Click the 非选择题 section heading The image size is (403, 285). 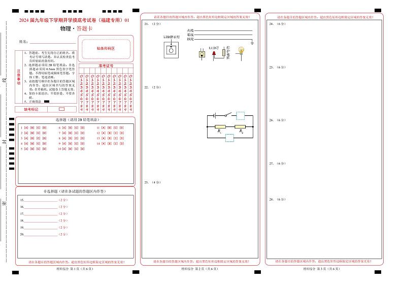point(75,192)
